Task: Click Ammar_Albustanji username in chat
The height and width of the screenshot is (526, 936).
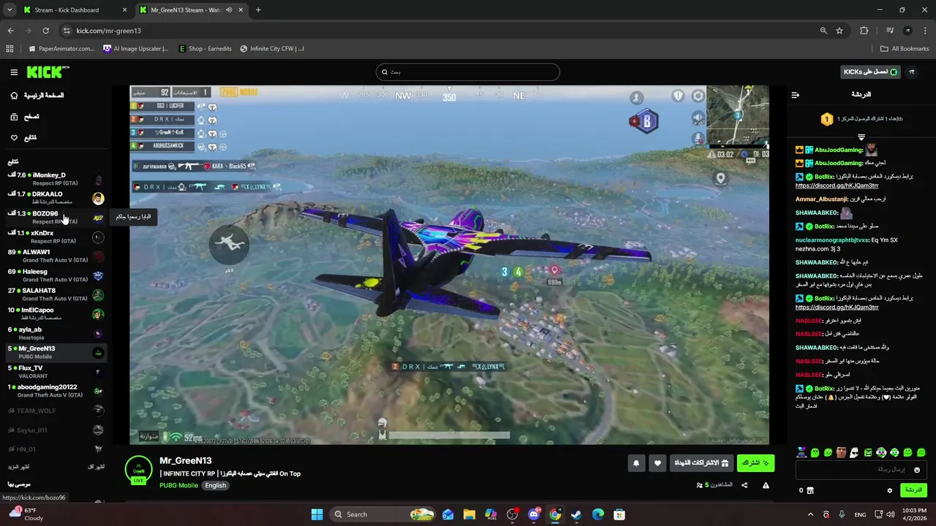Action: coord(822,199)
